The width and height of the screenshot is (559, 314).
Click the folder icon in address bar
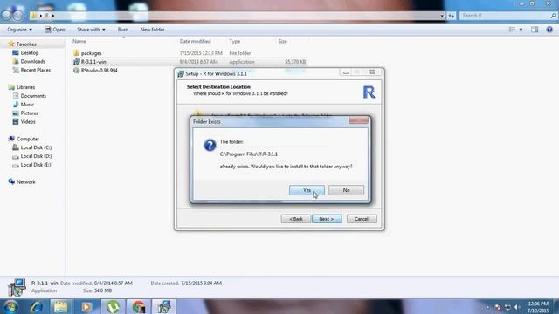click(34, 16)
